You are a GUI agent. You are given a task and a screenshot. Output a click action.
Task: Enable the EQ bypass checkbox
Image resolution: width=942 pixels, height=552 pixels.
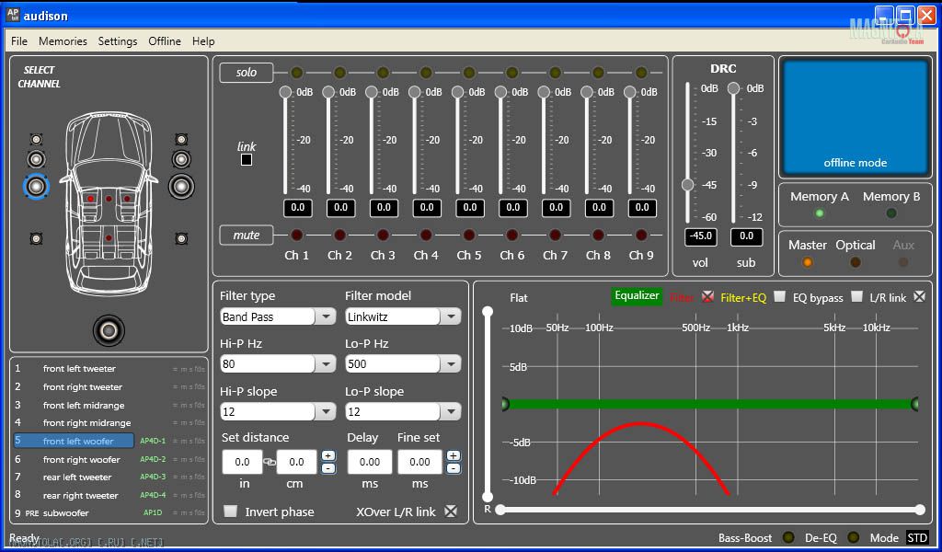(856, 297)
